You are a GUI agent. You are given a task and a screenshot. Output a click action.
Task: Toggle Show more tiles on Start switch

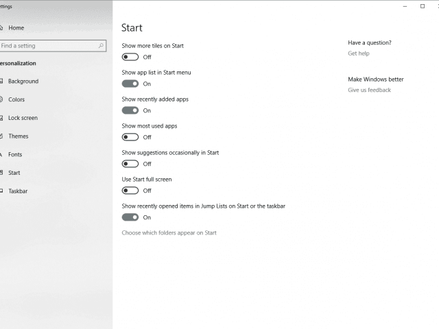tap(130, 57)
